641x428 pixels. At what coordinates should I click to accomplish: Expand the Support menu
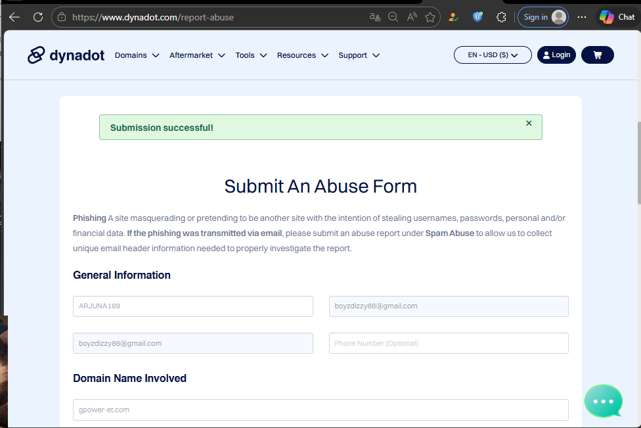coord(359,55)
